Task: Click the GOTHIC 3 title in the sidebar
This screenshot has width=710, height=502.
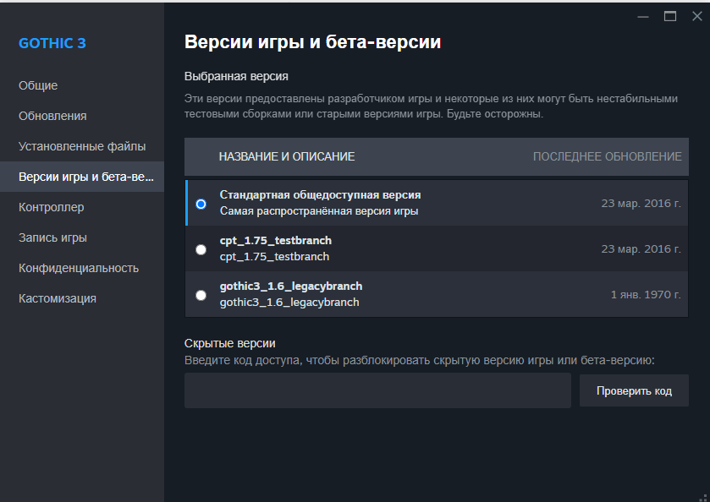Action: click(x=52, y=44)
